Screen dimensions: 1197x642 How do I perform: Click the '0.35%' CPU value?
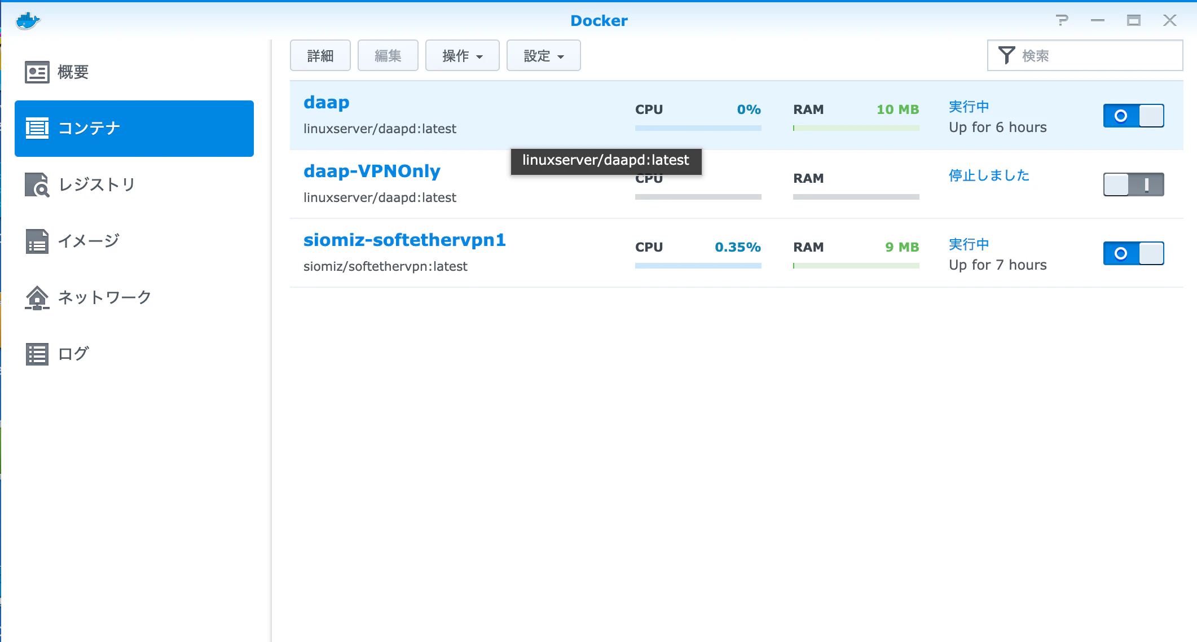tap(738, 247)
